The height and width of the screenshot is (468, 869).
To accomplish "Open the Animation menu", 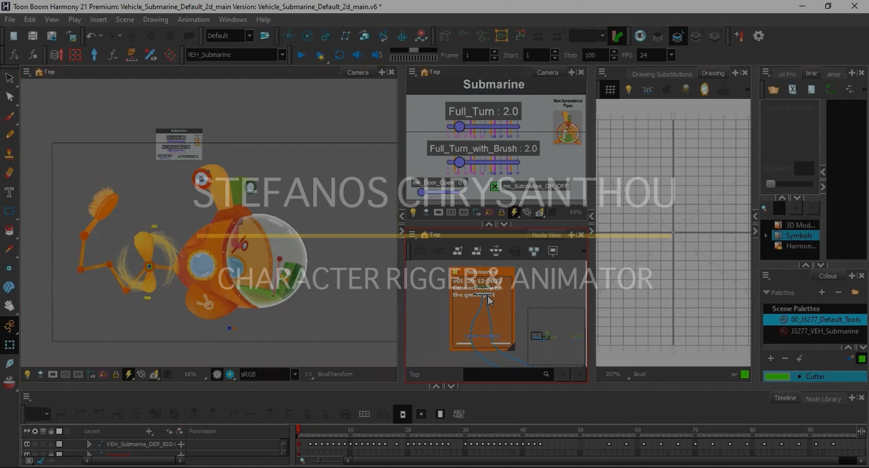I will [x=193, y=20].
